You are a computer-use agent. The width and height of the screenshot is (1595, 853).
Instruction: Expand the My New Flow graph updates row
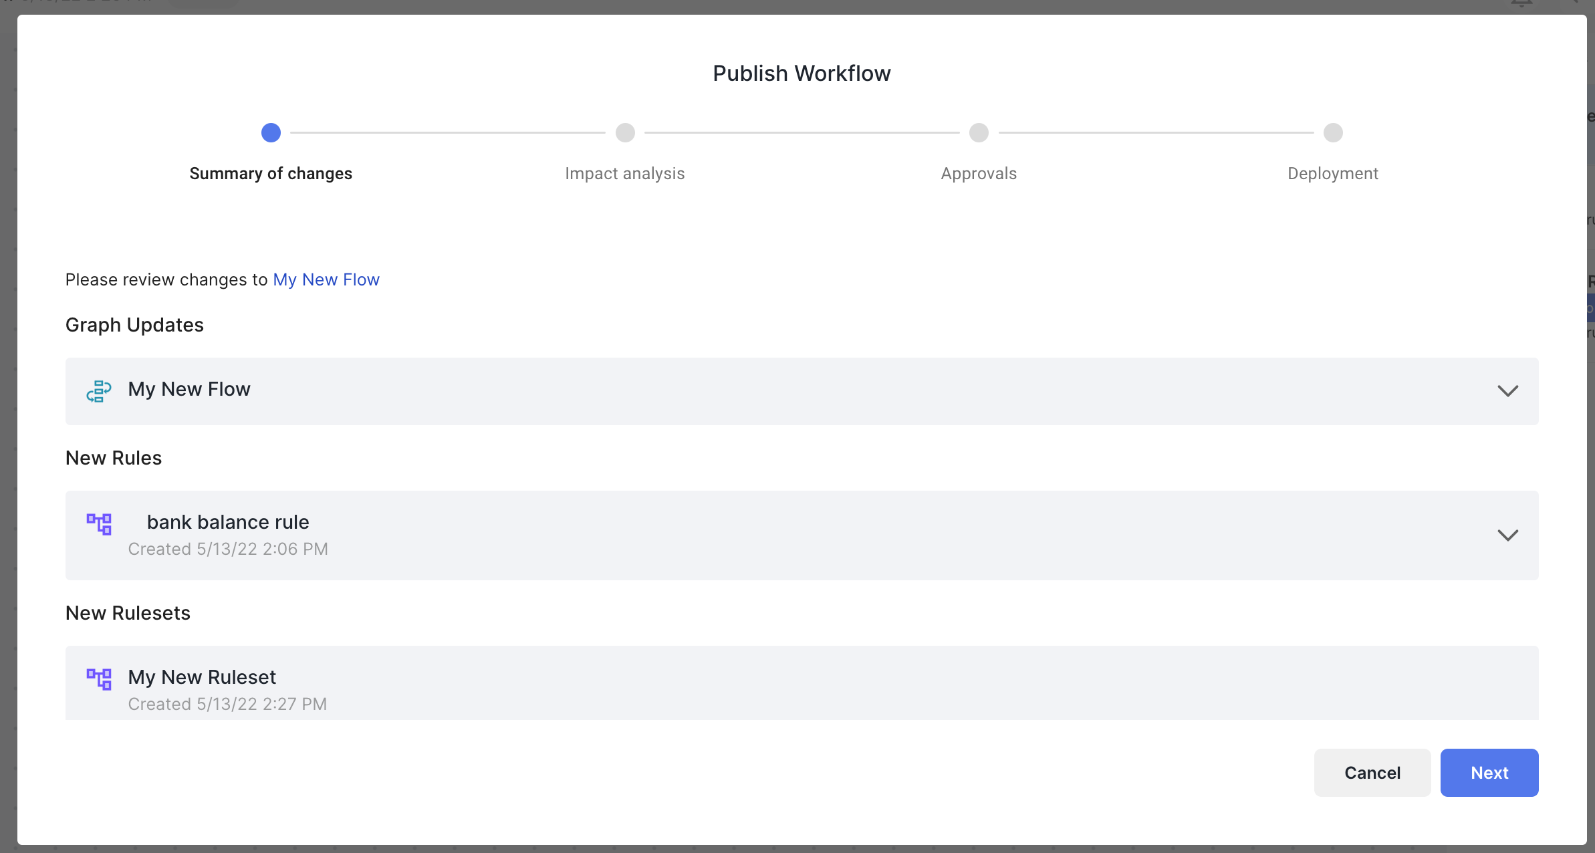pyautogui.click(x=1507, y=391)
